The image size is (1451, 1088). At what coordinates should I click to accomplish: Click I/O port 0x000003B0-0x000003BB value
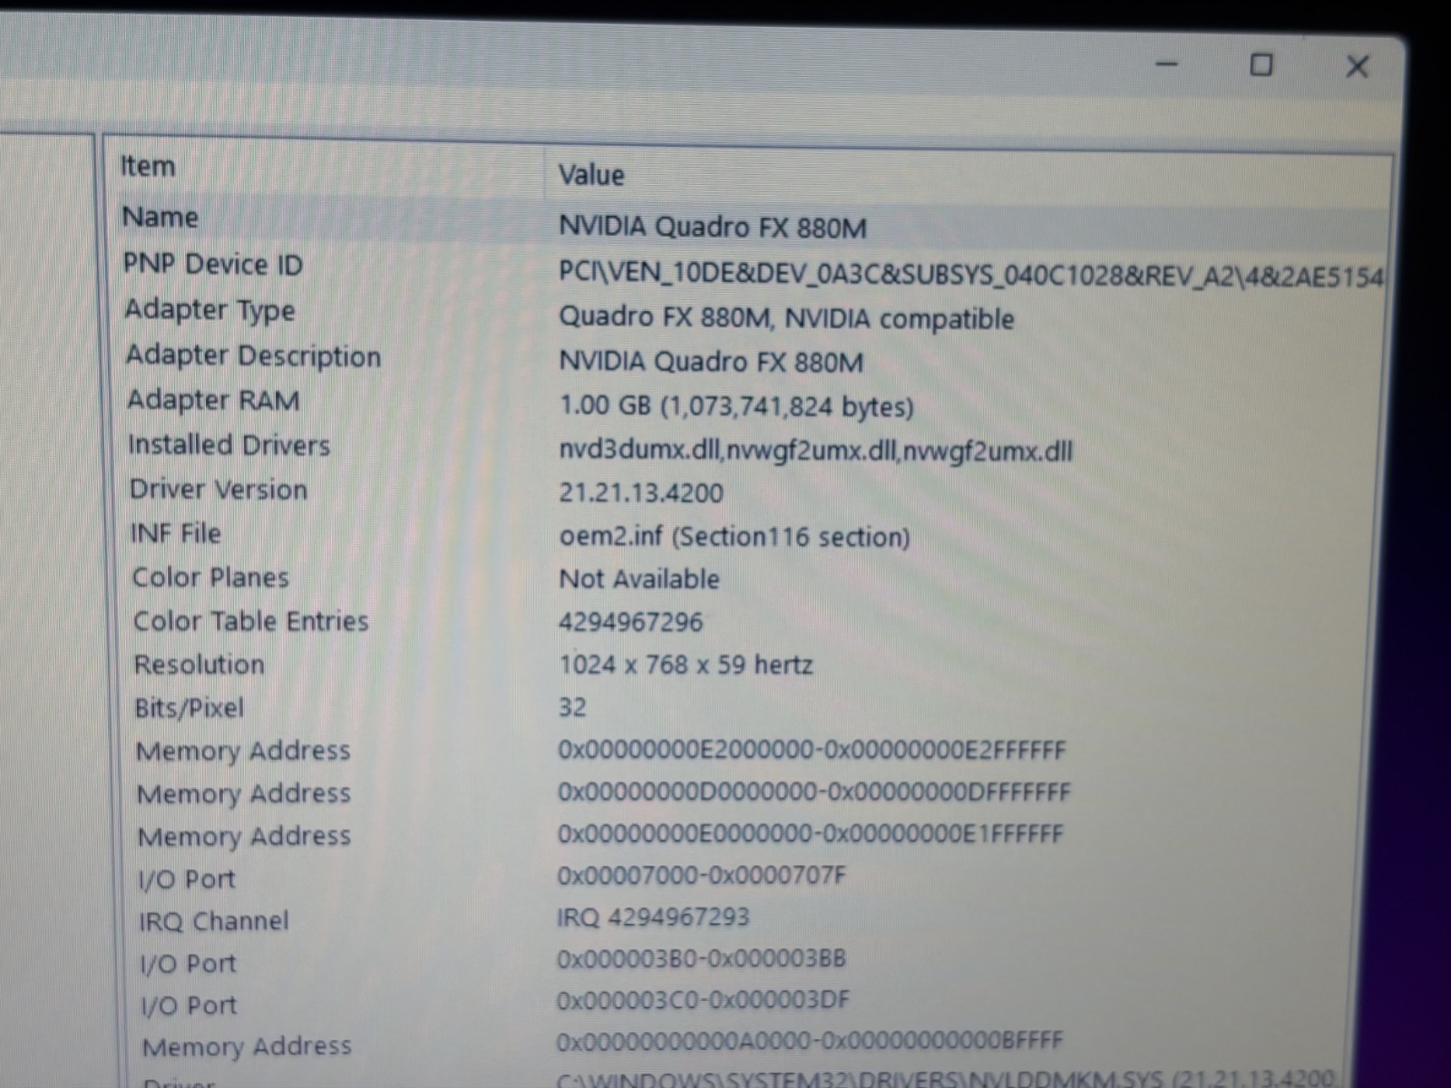coord(701,959)
